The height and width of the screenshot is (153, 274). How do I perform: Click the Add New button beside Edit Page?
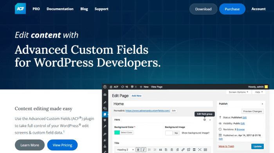click(x=137, y=96)
